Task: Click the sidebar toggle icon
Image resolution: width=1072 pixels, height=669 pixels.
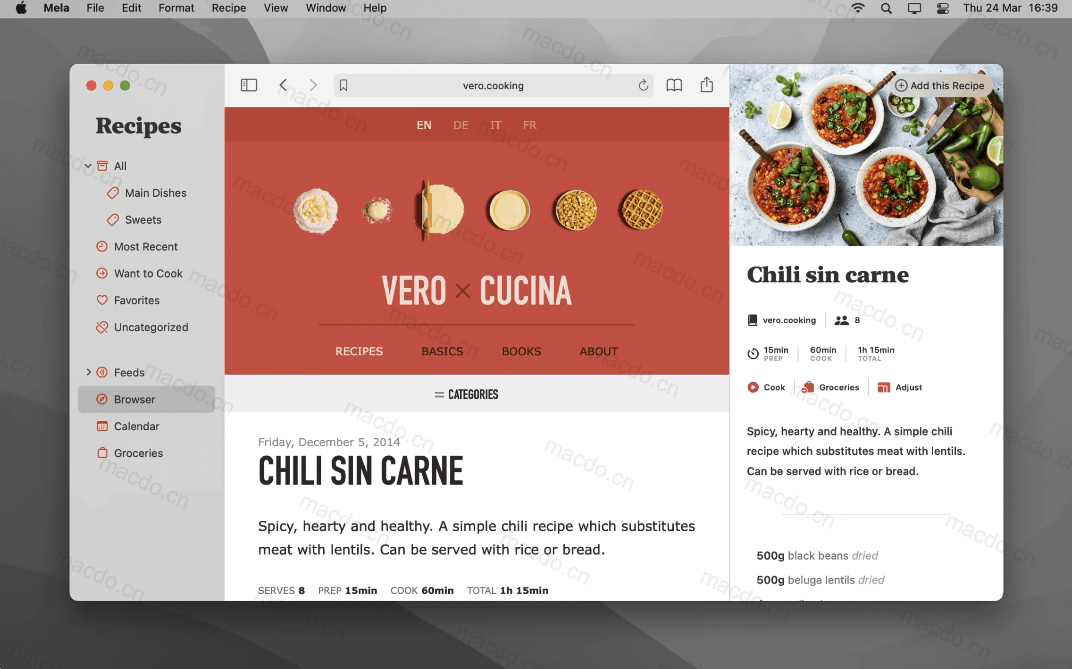Action: 248,85
